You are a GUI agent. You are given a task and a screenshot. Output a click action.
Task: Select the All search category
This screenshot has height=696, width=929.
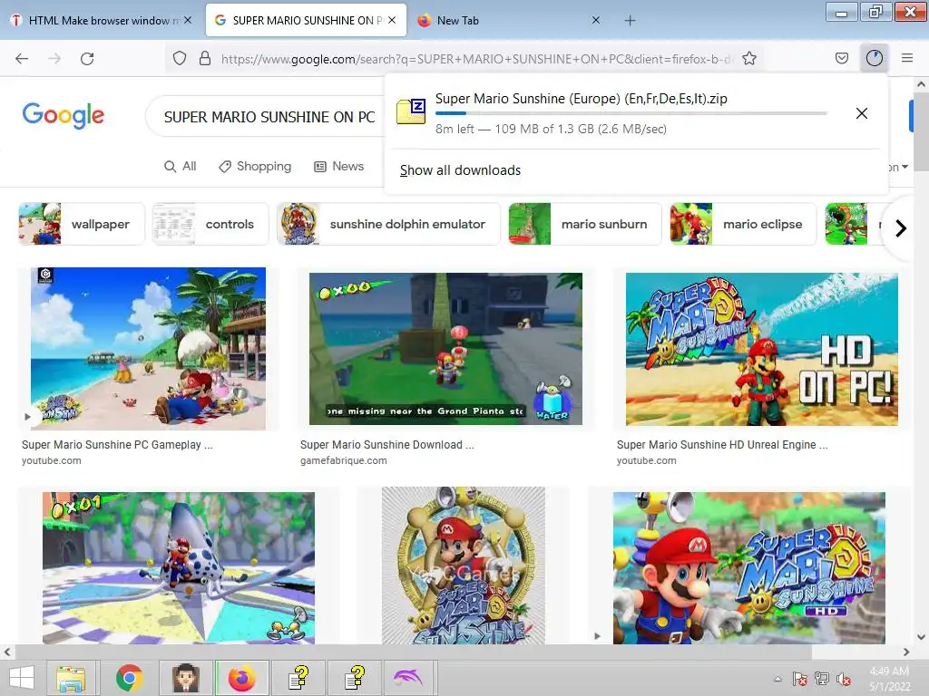(x=181, y=167)
